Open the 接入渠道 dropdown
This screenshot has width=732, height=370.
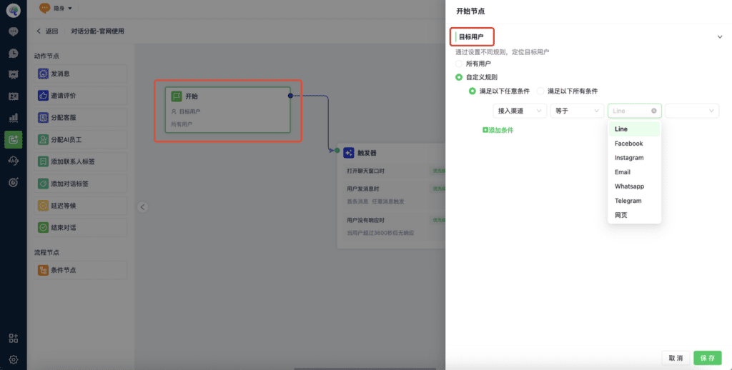[520, 111]
